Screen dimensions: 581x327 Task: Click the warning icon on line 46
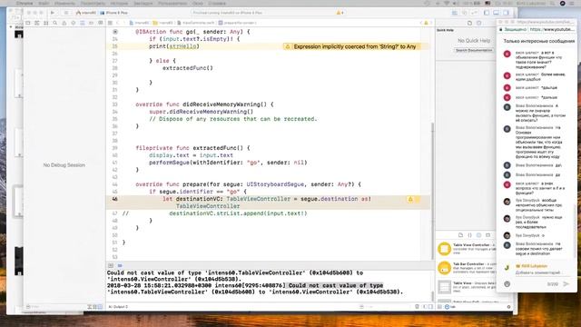click(x=410, y=199)
